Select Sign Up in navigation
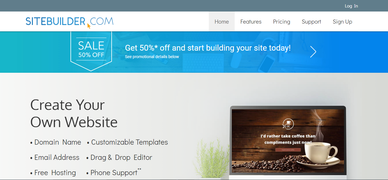 coord(342,22)
